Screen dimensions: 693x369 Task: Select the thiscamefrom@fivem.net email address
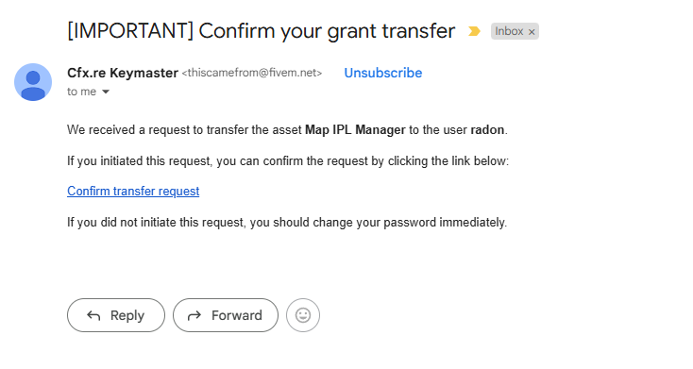pyautogui.click(x=252, y=73)
